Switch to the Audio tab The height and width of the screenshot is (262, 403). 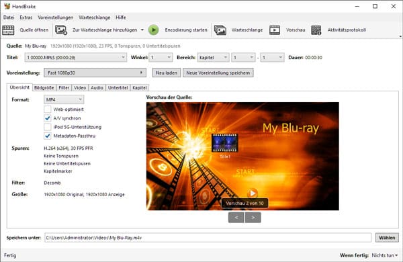point(97,88)
